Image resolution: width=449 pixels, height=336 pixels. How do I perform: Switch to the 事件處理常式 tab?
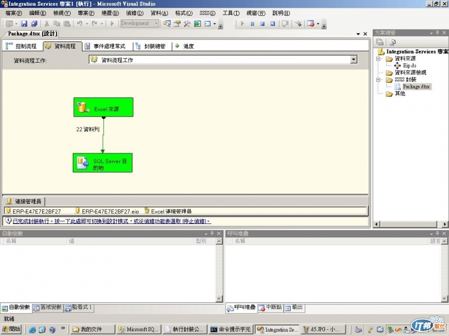click(105, 46)
